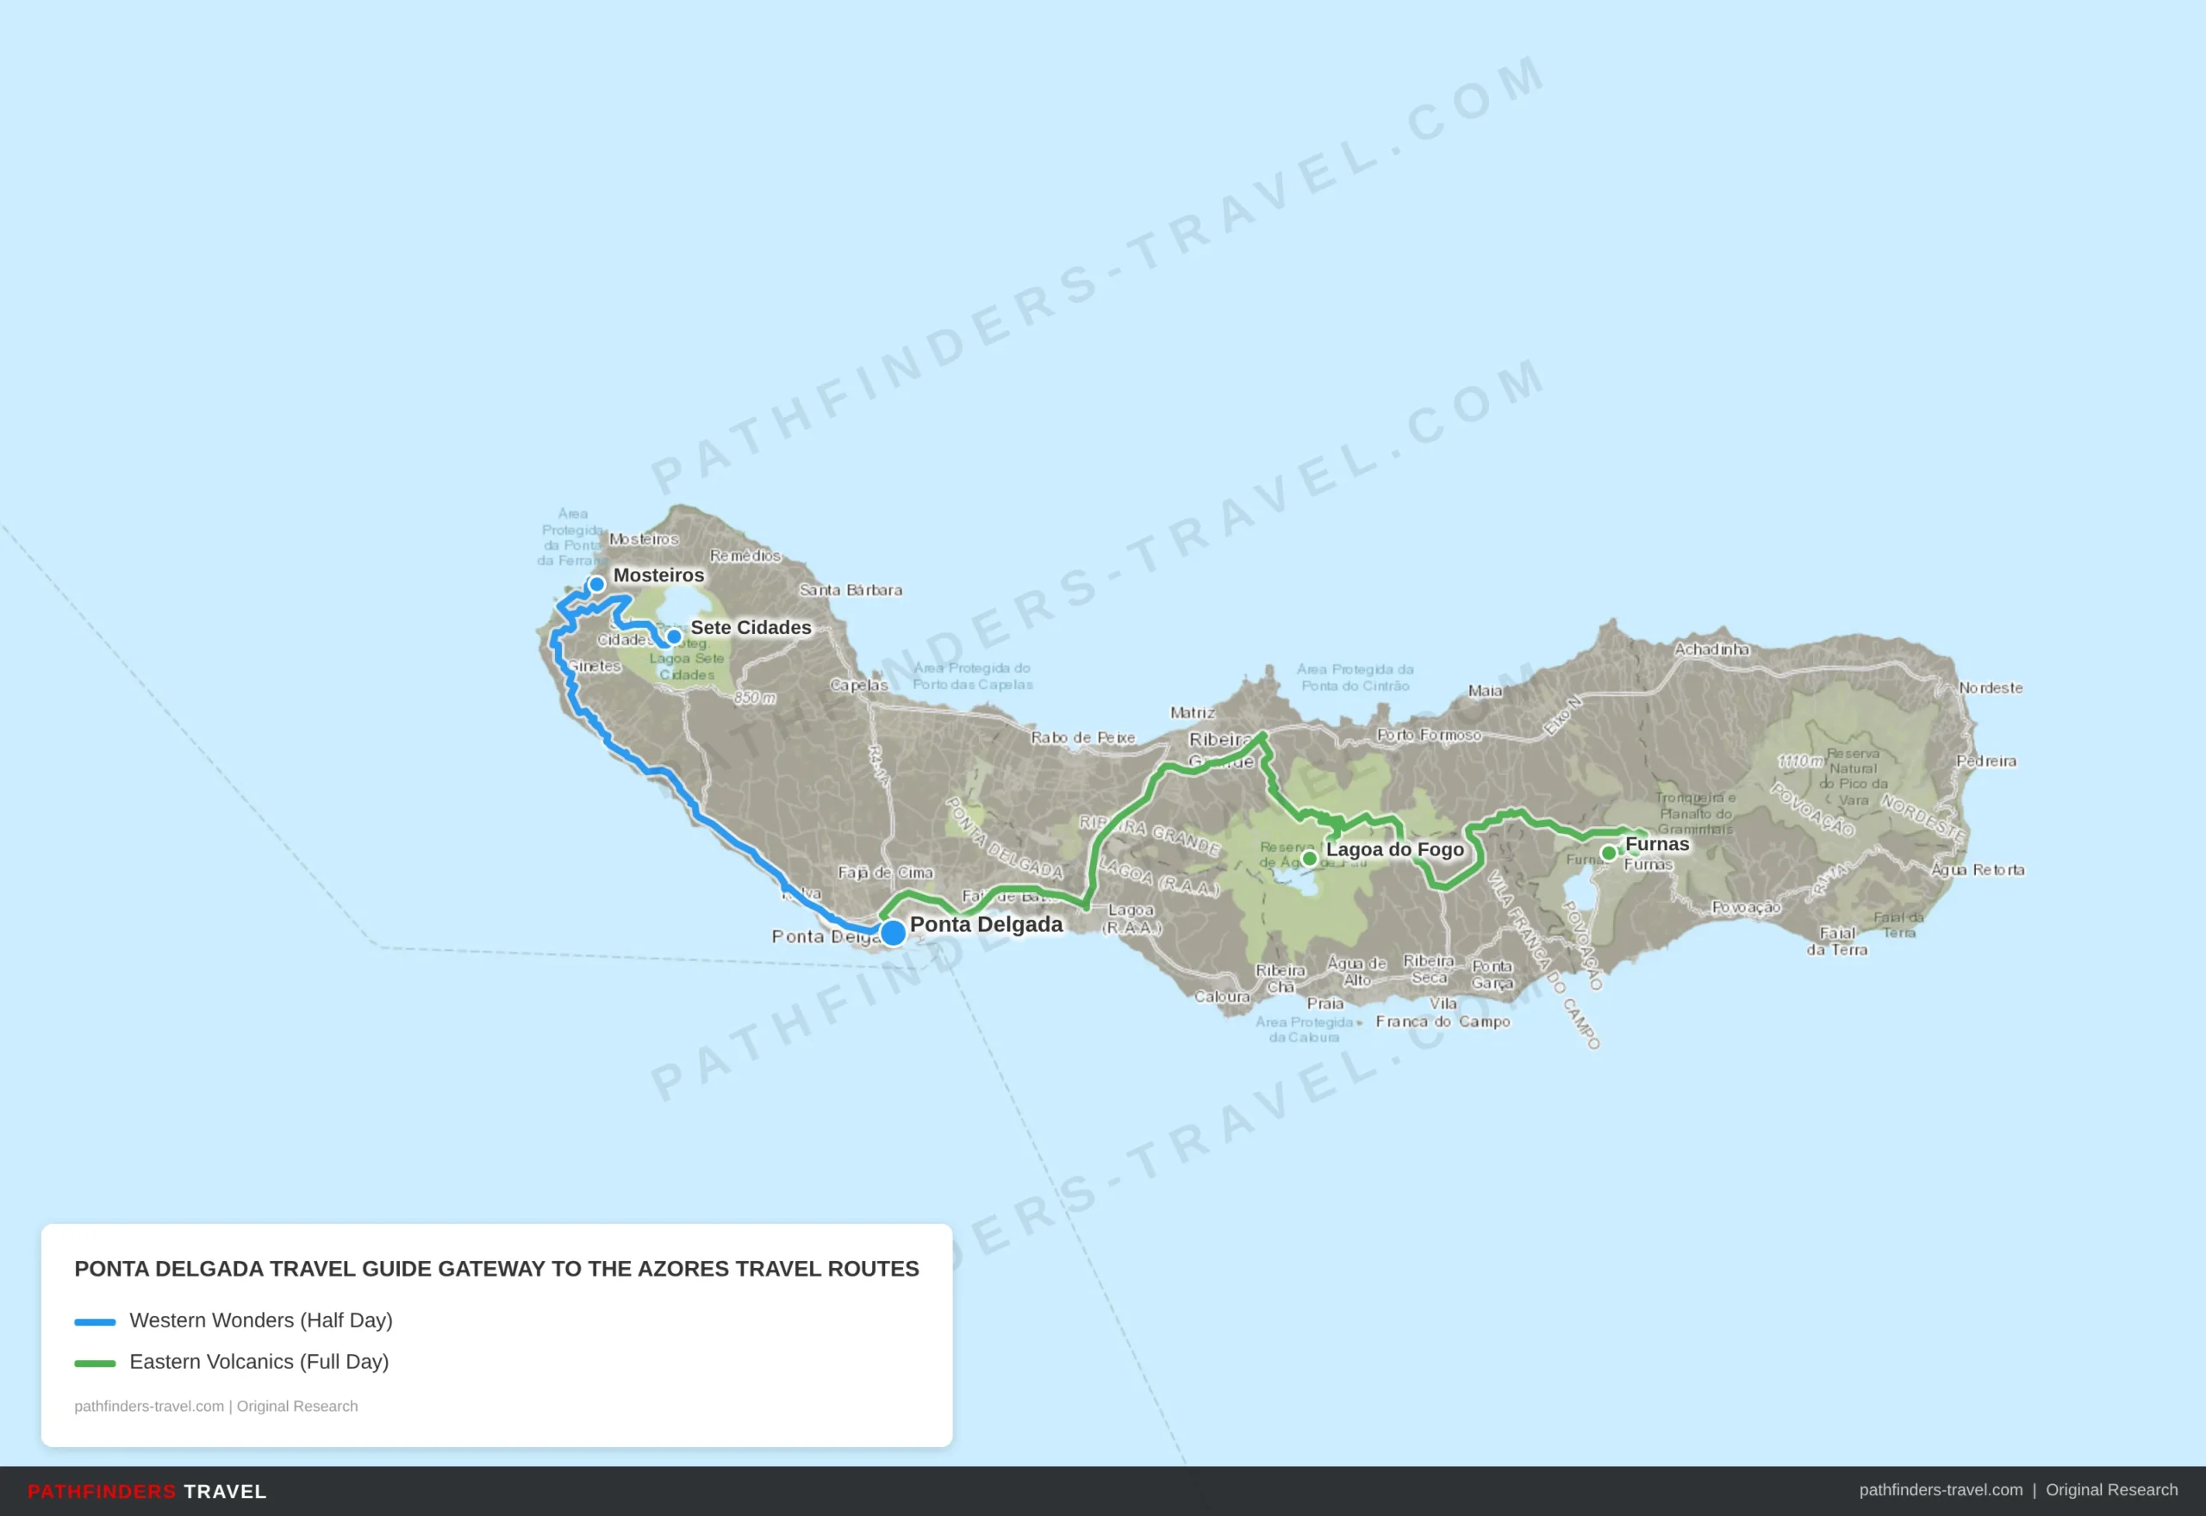Click the bold 'Ponta Delgada' label beside marker
This screenshot has width=2206, height=1516.
tap(986, 924)
